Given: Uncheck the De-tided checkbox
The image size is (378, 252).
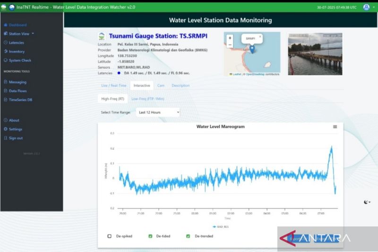Looking at the screenshot, I should 150,236.
